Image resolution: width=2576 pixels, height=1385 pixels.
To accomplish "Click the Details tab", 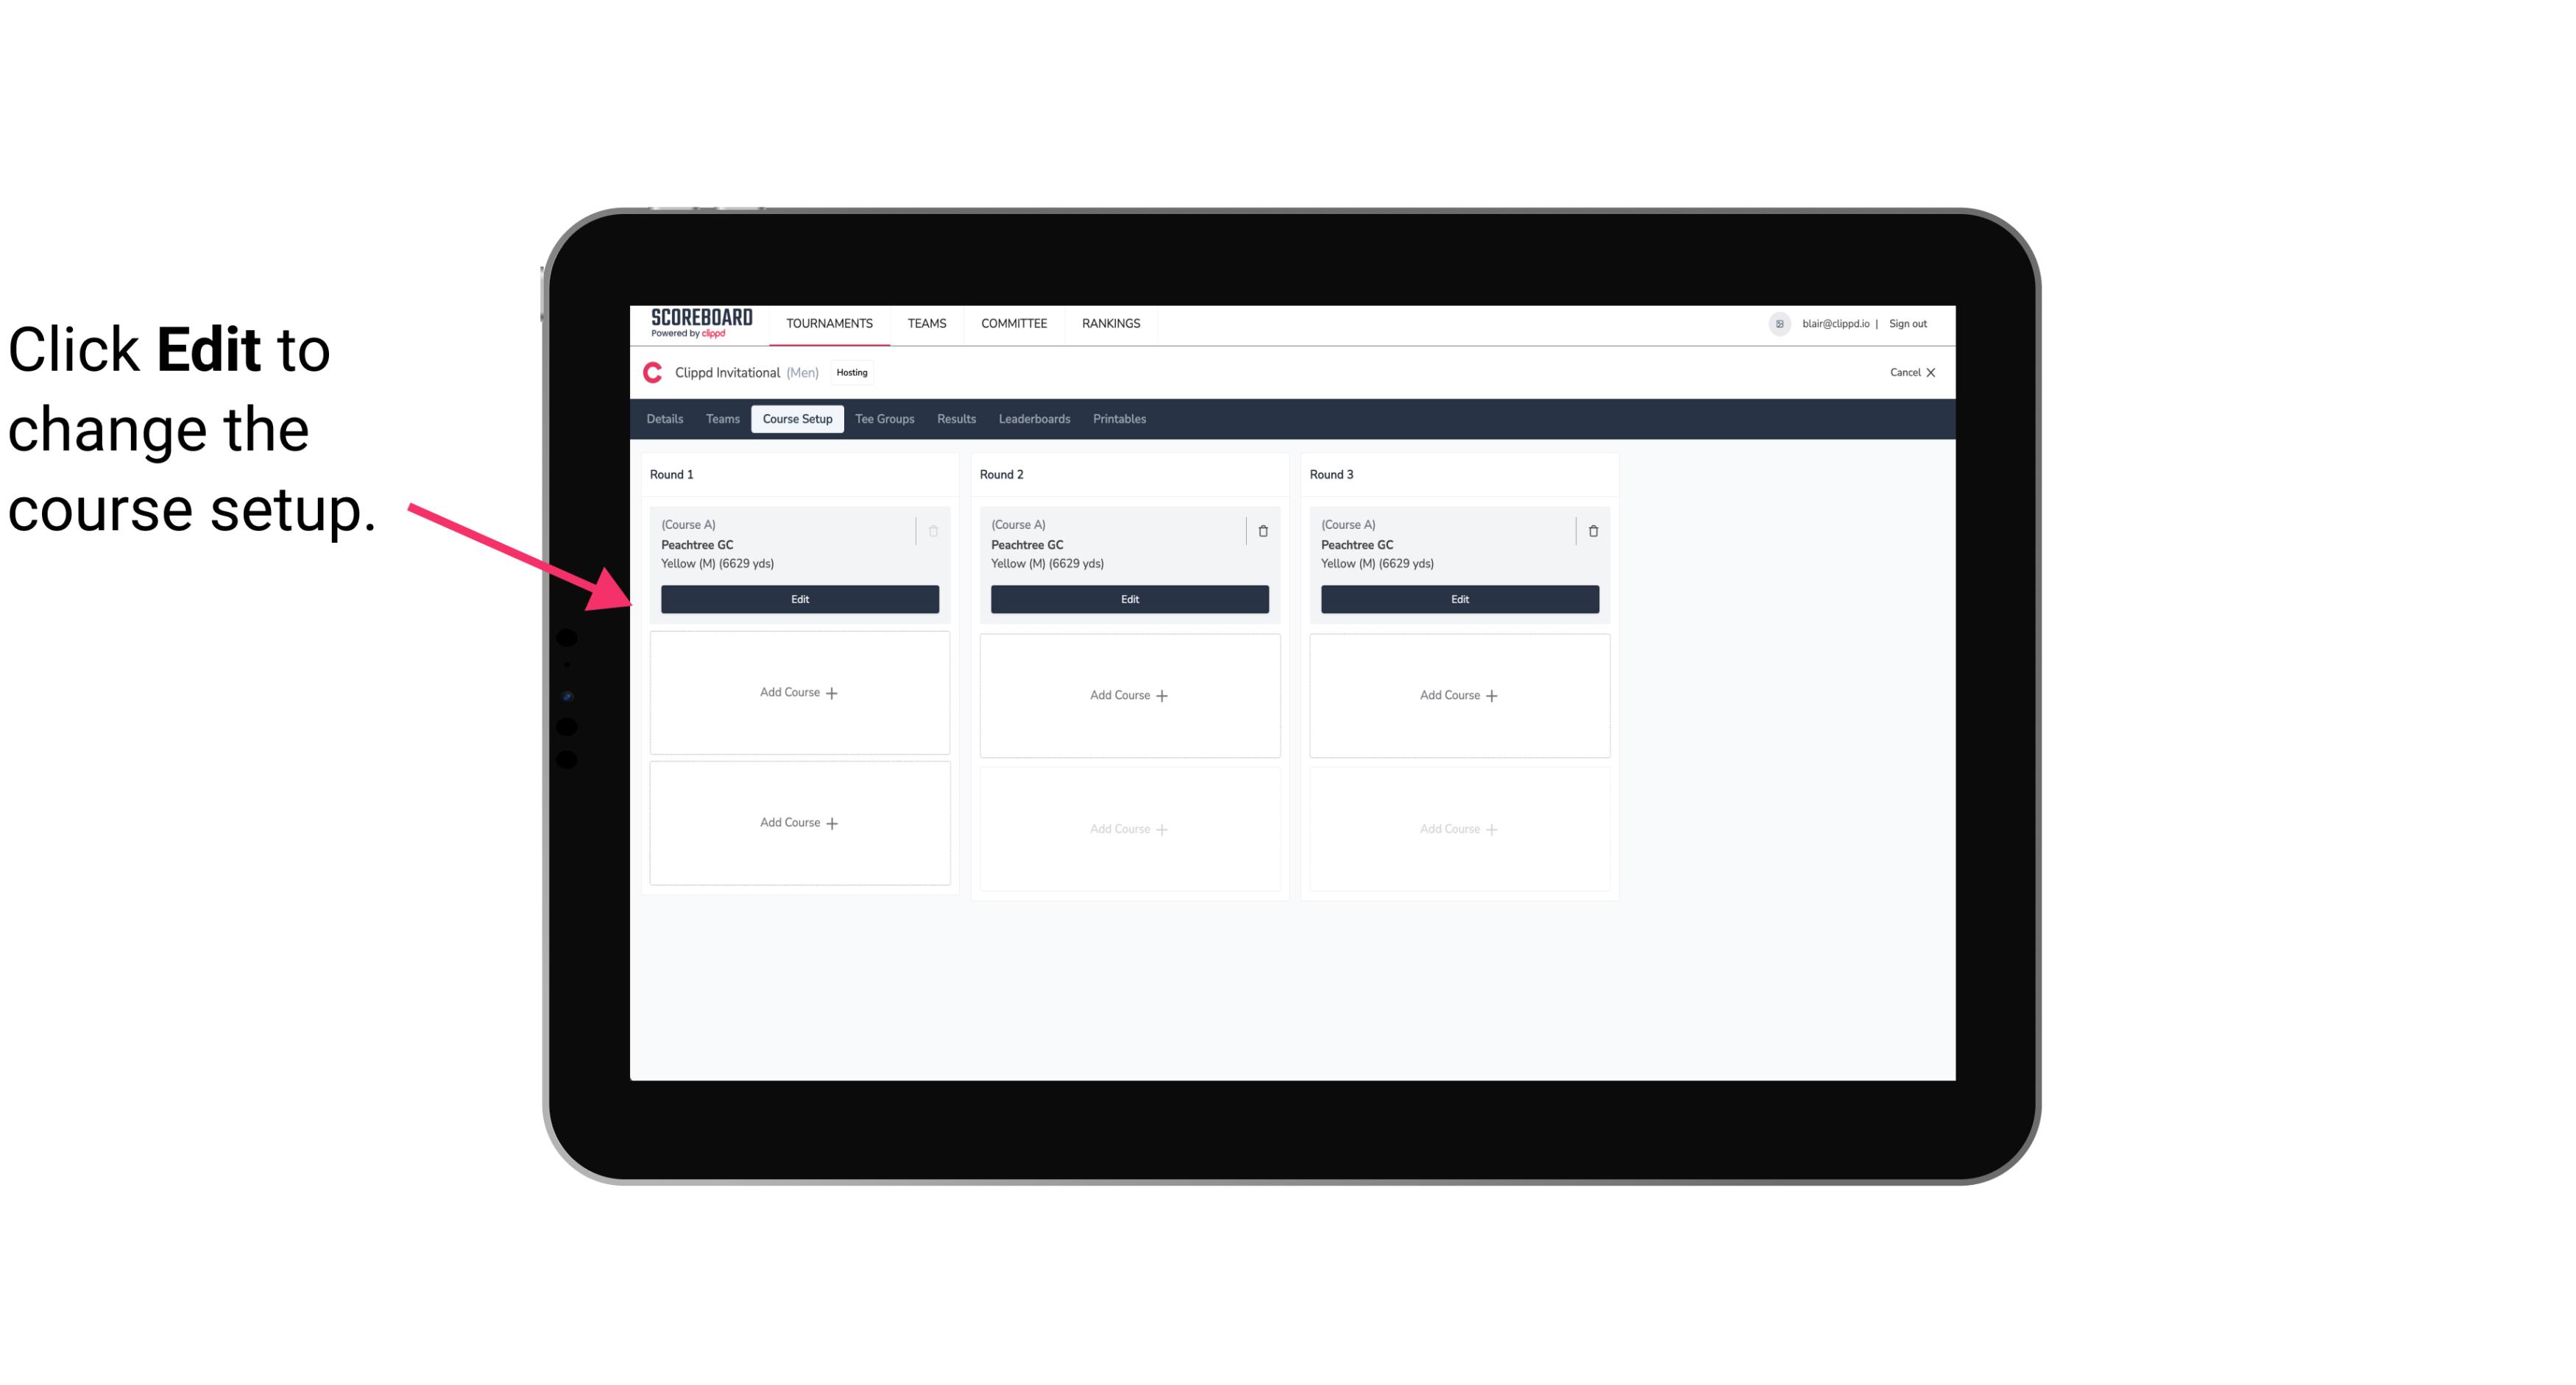I will coord(667,418).
